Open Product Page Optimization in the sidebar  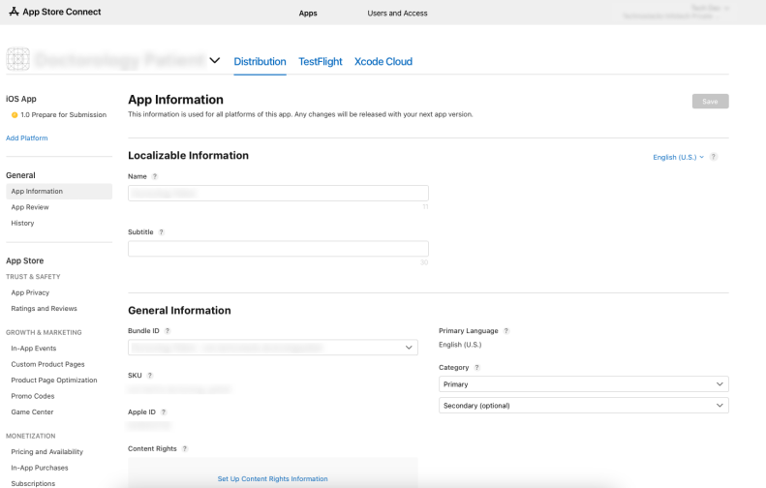point(54,381)
